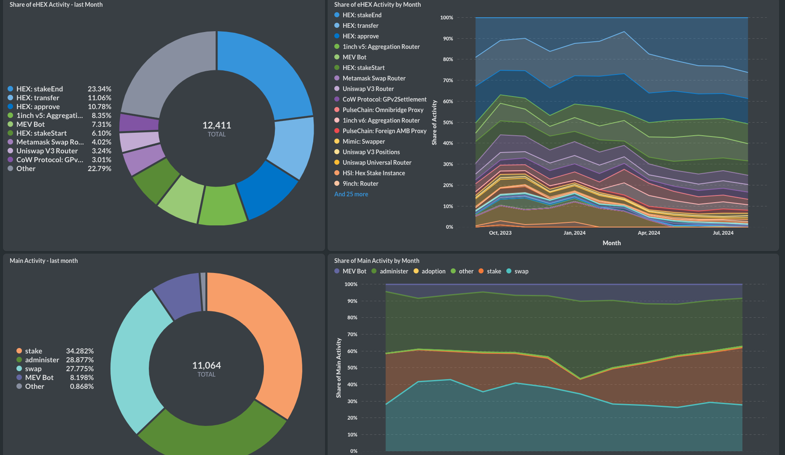Toggle stake in Main Activity monthly legend
The image size is (785, 455).
click(490, 271)
